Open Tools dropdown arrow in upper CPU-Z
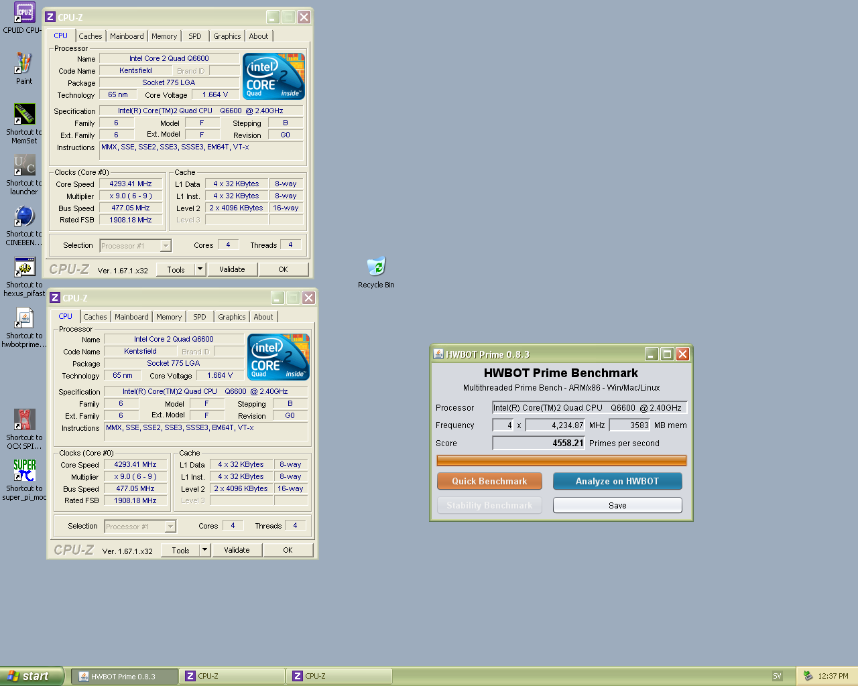Viewport: 858px width, 686px height. pos(200,269)
